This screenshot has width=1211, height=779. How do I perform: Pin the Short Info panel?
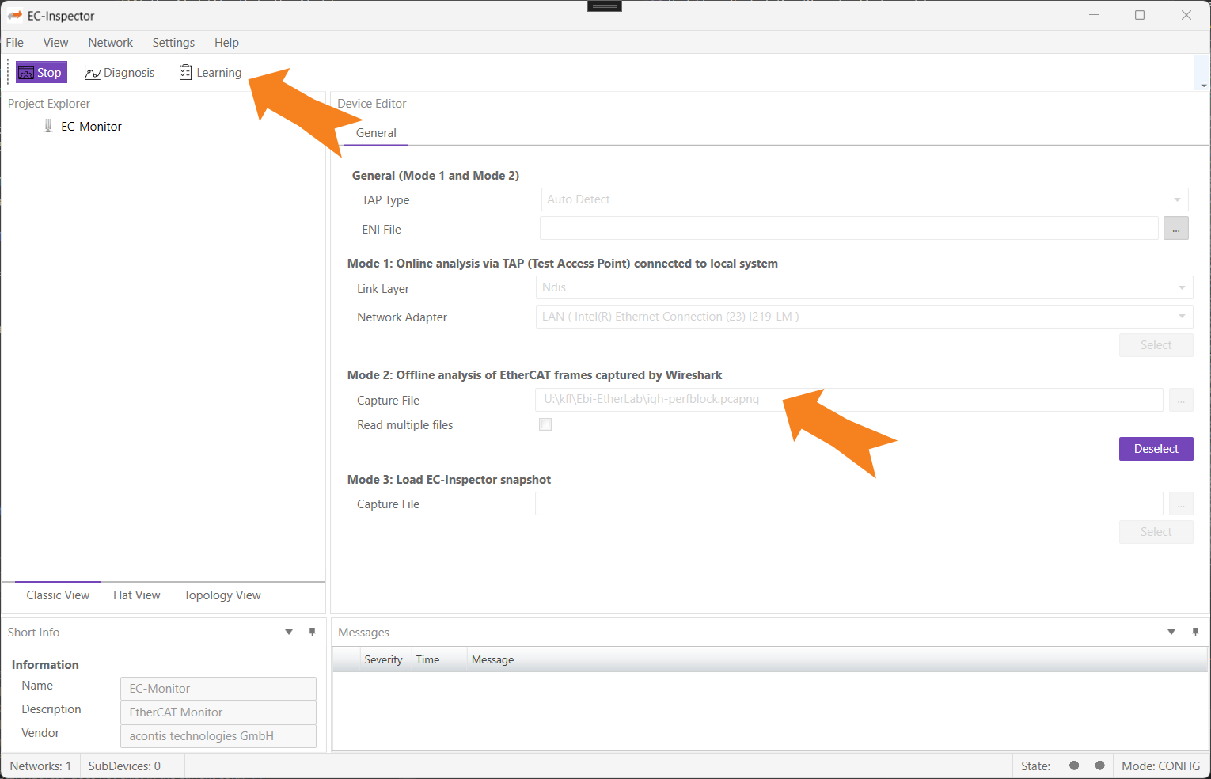pyautogui.click(x=312, y=632)
